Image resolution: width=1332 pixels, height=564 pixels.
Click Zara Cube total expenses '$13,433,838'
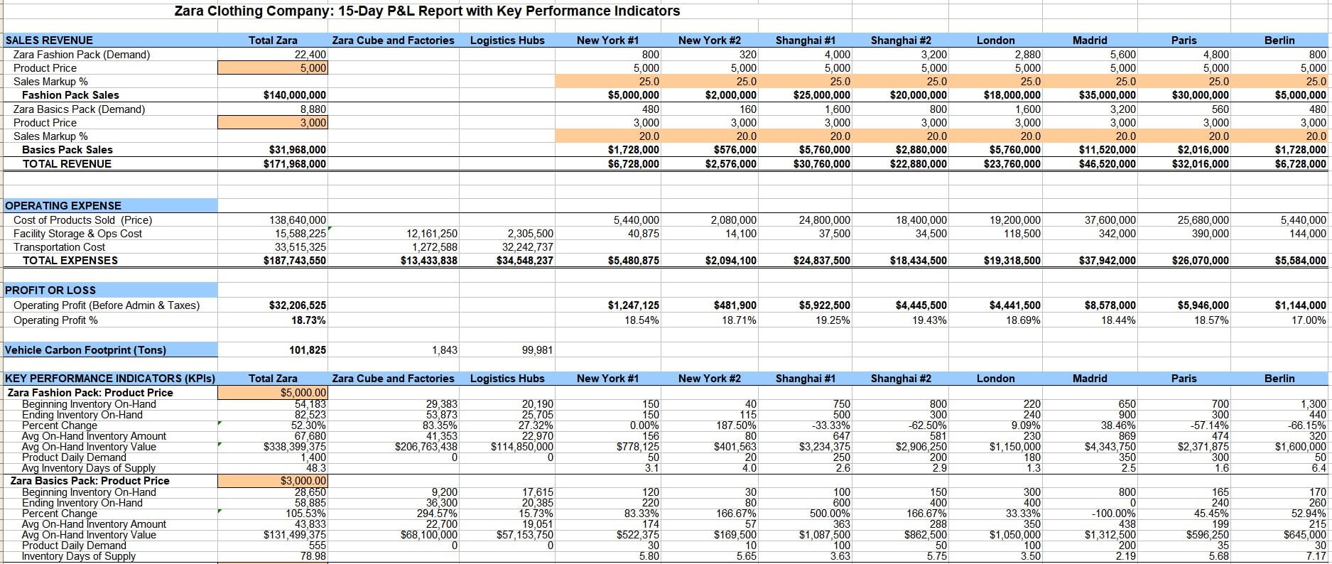tap(429, 261)
